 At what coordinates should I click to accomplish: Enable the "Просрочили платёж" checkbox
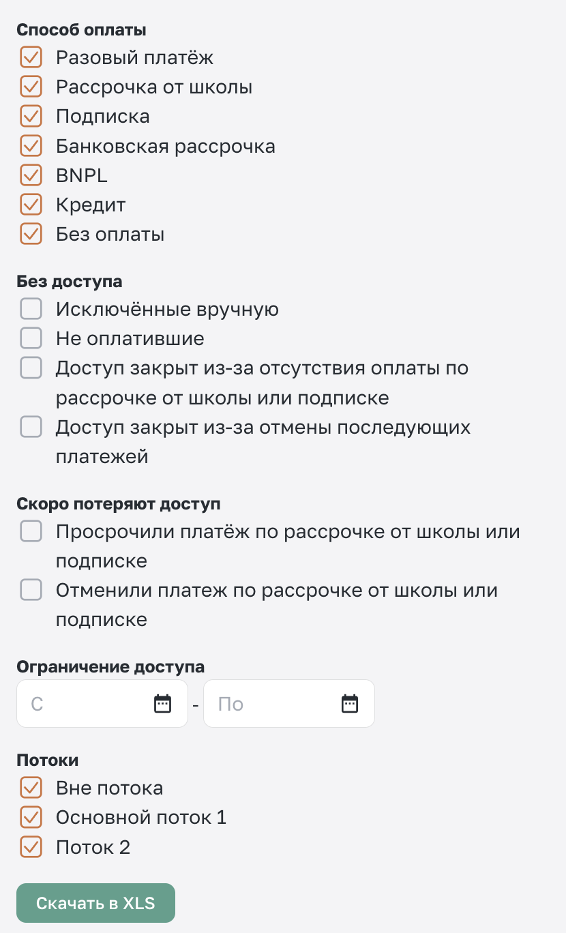(31, 531)
